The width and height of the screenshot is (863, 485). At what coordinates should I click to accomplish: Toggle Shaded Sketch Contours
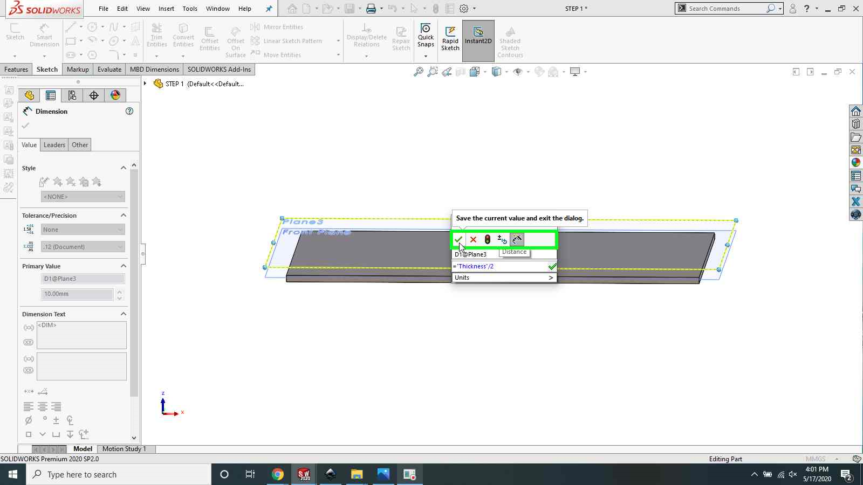510,41
